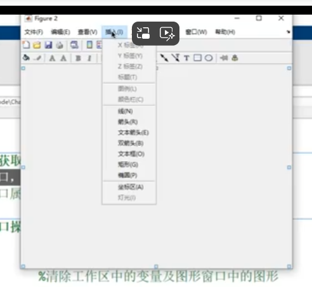This screenshot has width=312, height=287.
Task: Choose 颜色栏(C) from Insert menu
Action: pyautogui.click(x=129, y=99)
